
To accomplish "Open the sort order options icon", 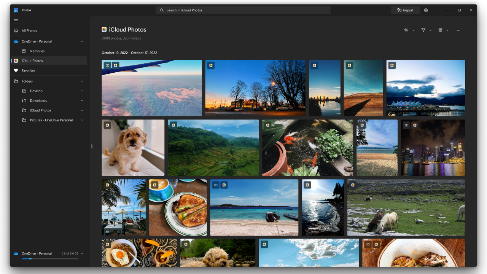I will point(406,30).
